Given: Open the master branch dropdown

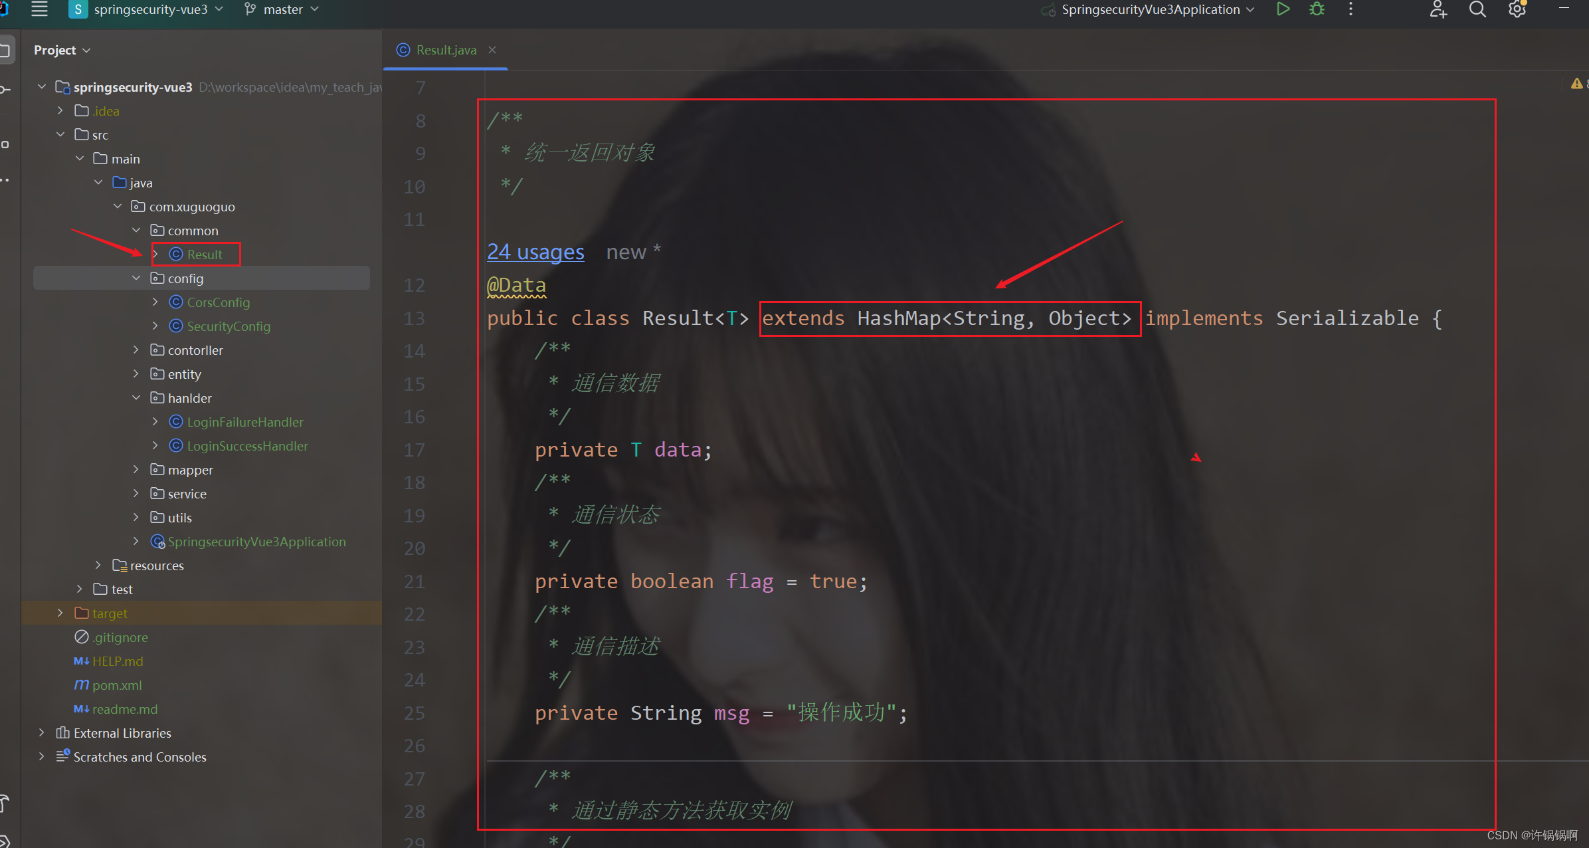Looking at the screenshot, I should [x=282, y=9].
